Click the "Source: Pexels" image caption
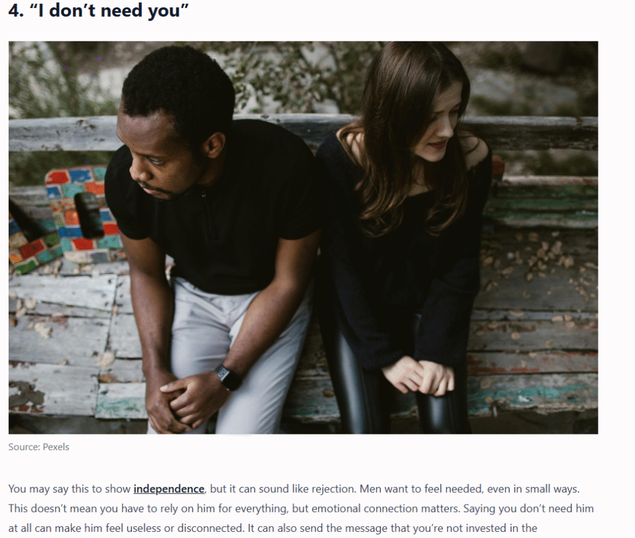This screenshot has width=635, height=538. click(39, 447)
